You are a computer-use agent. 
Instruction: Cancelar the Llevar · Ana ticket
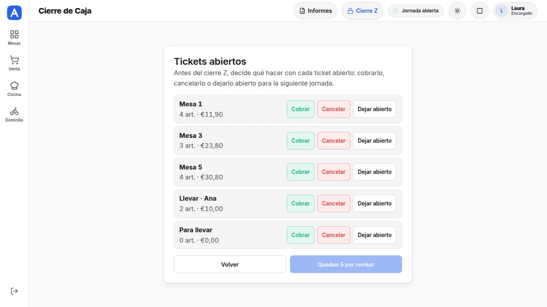tap(334, 203)
